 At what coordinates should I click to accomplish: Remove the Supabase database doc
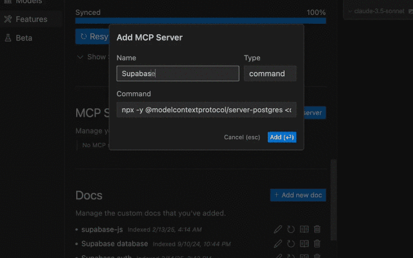coord(317,244)
